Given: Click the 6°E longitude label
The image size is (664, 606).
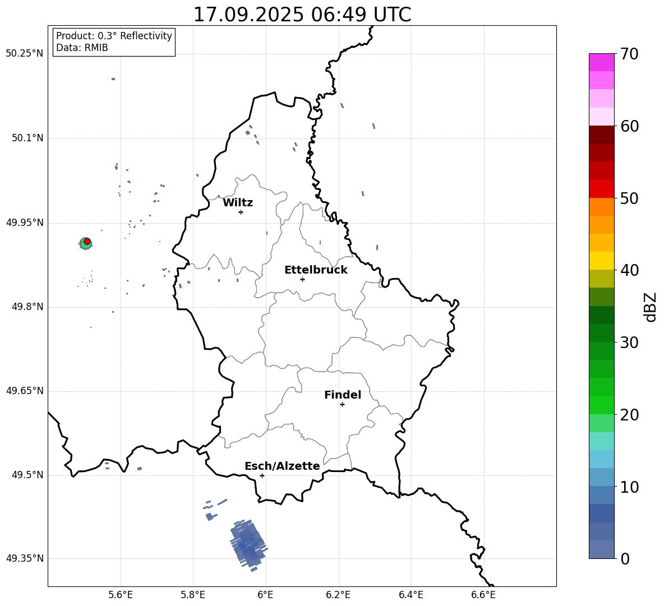Looking at the screenshot, I should [265, 595].
